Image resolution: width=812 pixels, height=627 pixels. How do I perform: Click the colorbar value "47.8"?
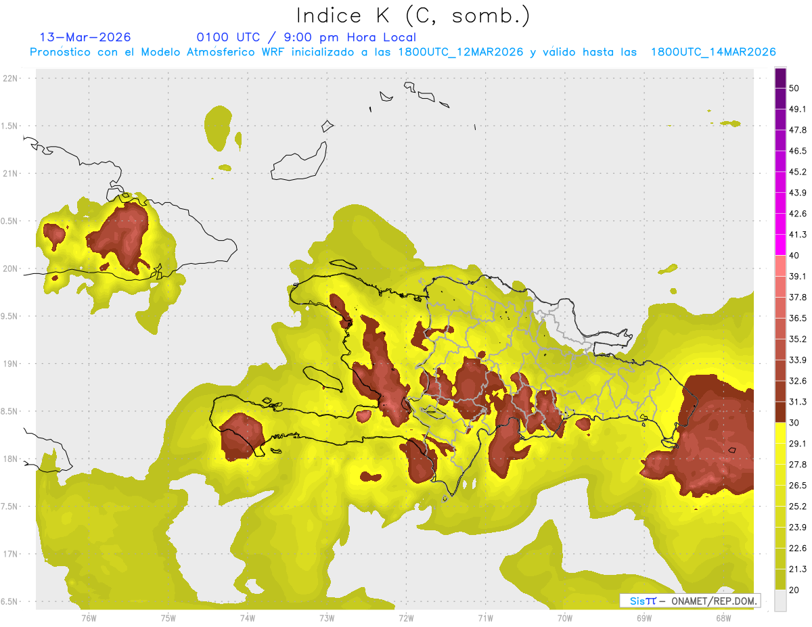tap(798, 130)
